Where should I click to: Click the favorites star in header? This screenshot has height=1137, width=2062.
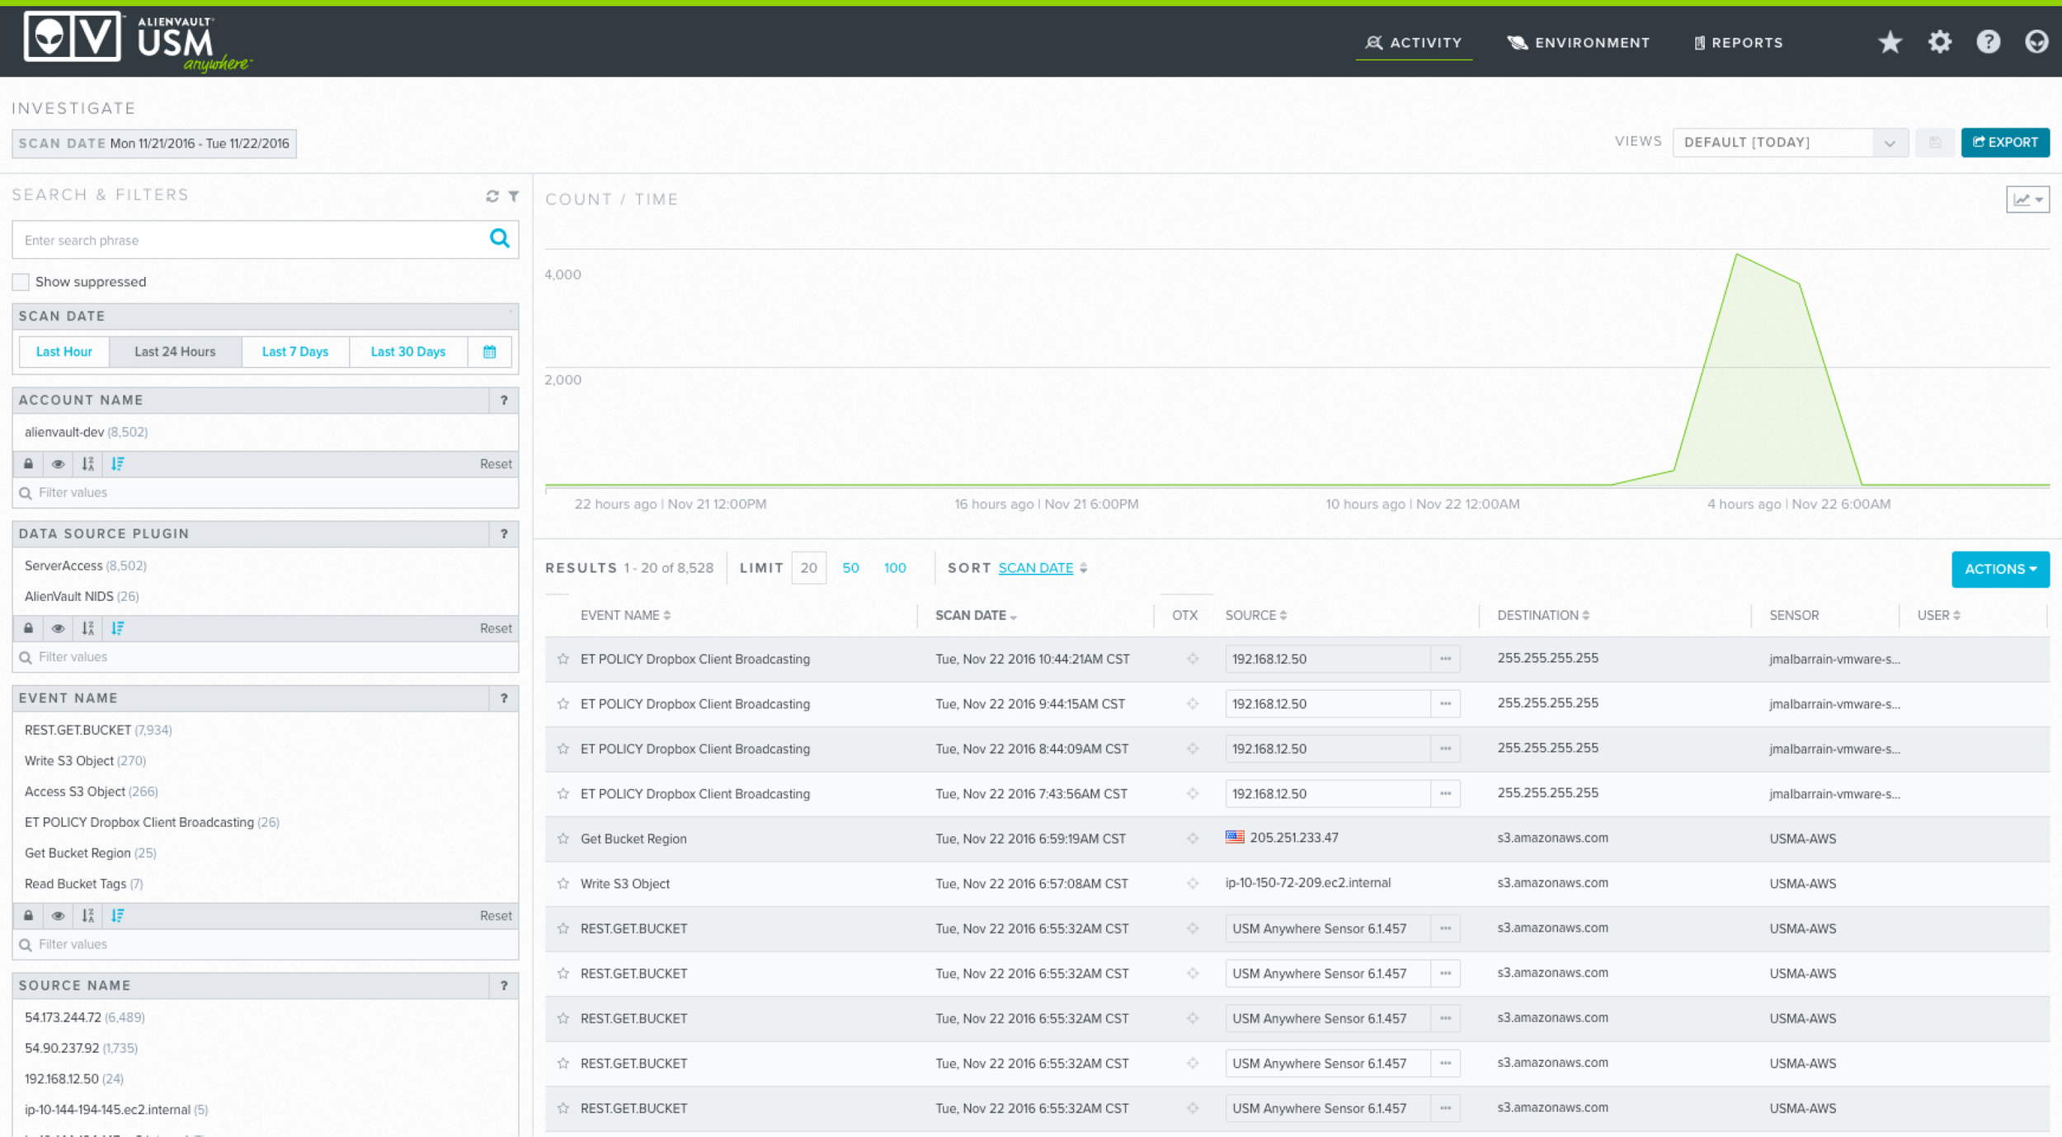pyautogui.click(x=1890, y=42)
